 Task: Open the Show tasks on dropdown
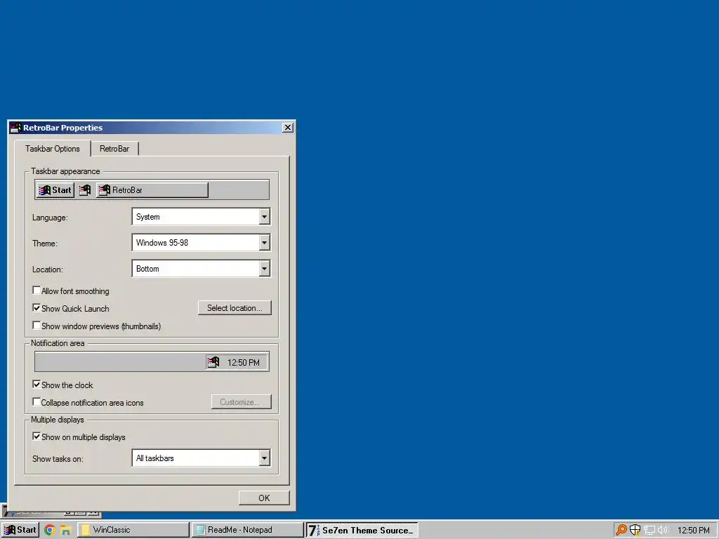coord(264,458)
